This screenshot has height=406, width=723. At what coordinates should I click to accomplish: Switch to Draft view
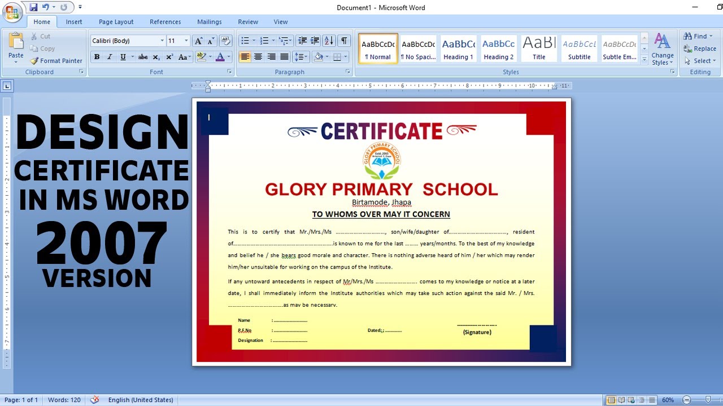(651, 400)
